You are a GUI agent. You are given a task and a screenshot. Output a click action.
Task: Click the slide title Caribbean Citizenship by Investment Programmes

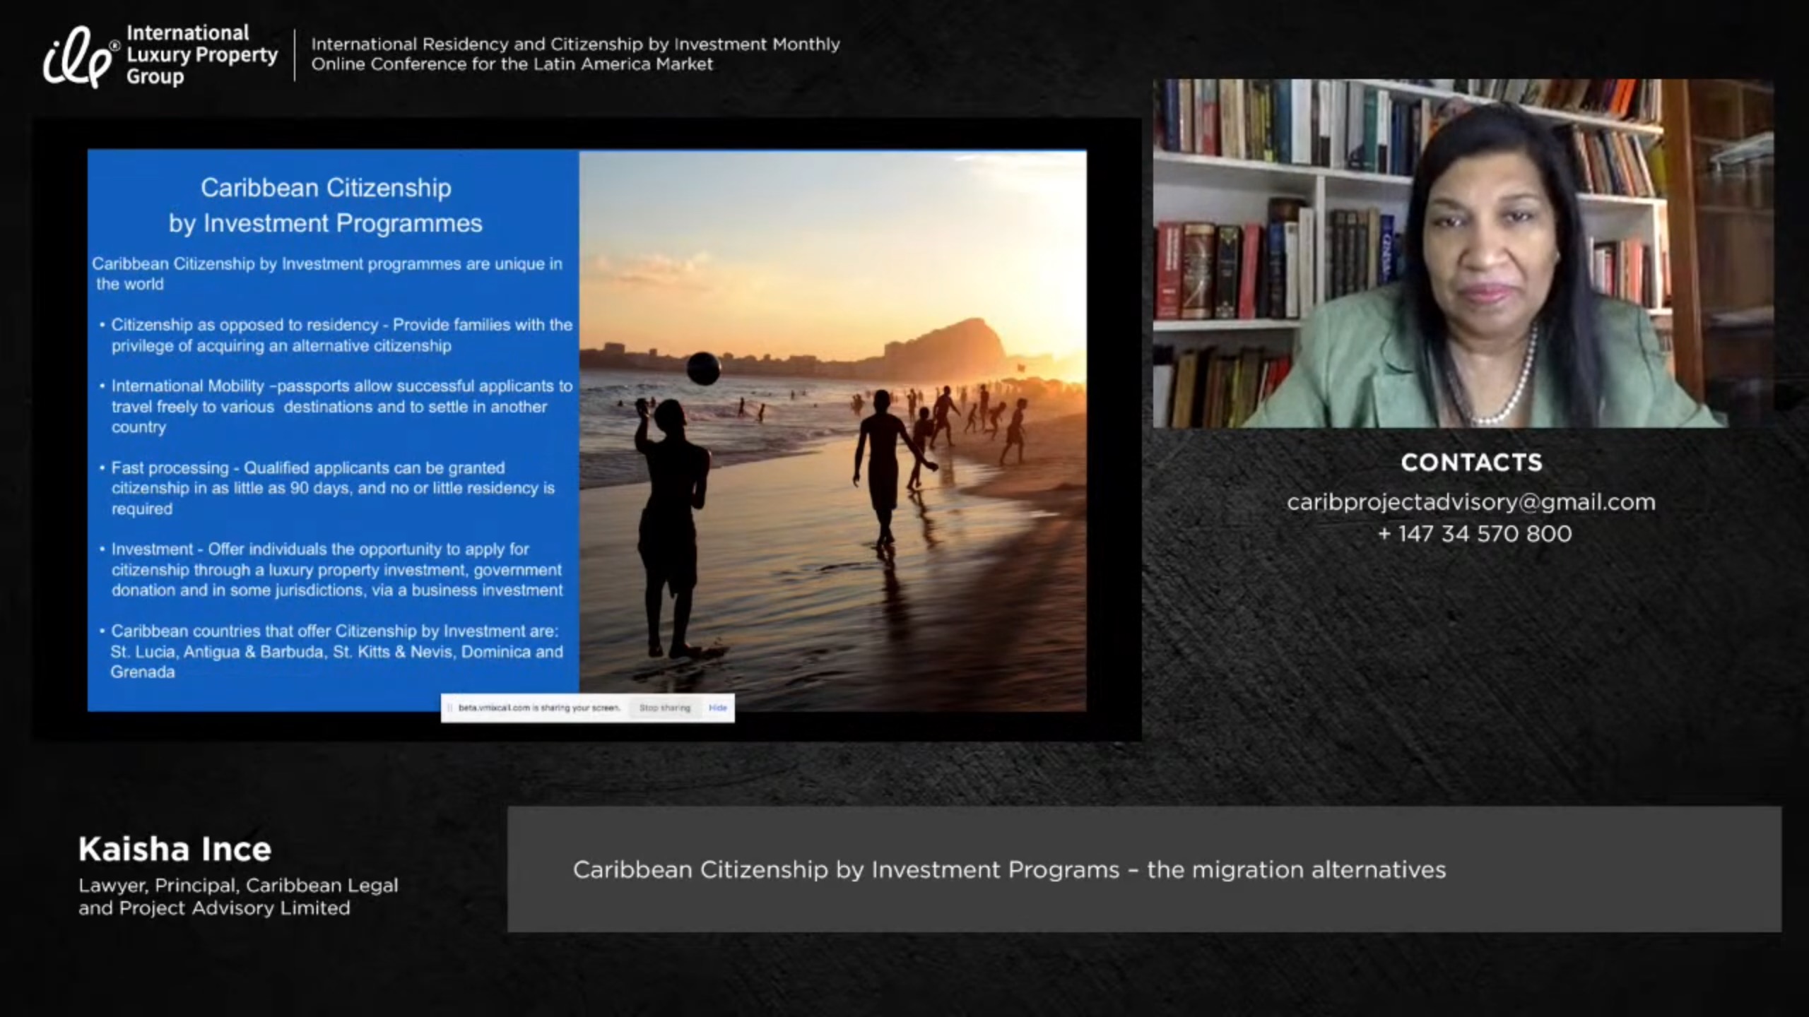[326, 206]
